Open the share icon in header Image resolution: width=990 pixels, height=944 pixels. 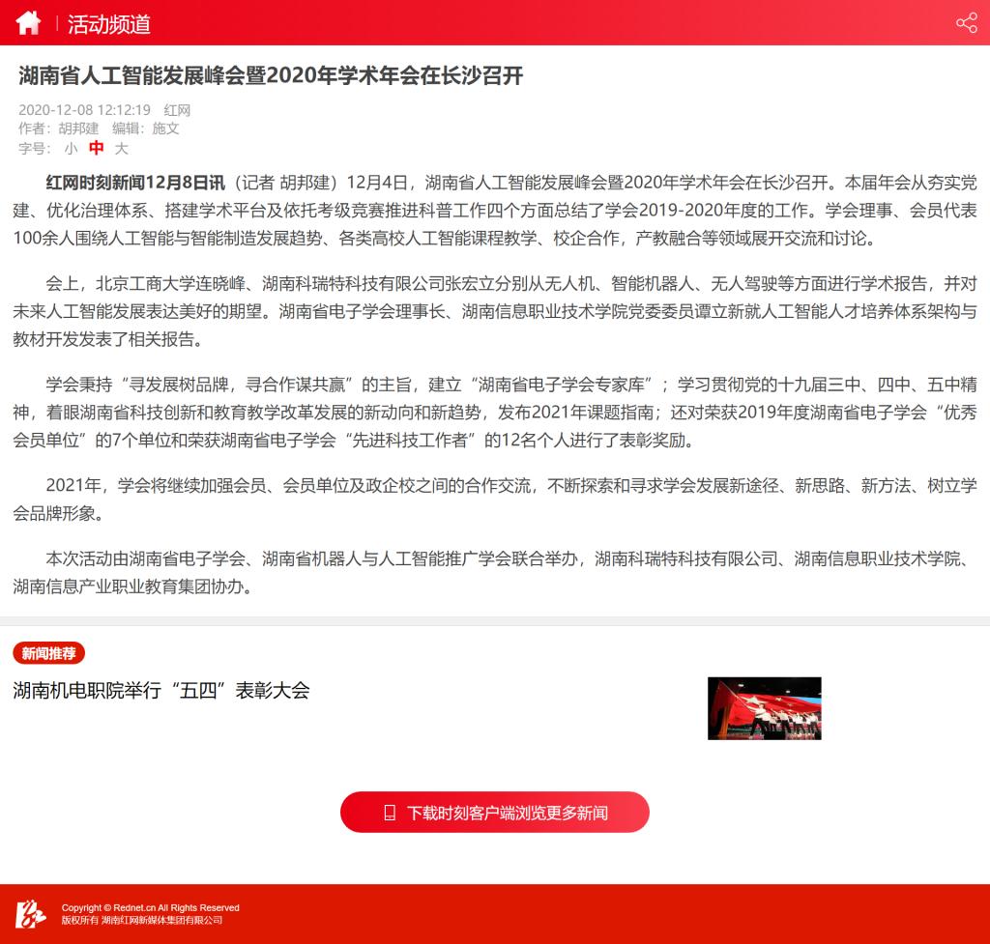[966, 23]
